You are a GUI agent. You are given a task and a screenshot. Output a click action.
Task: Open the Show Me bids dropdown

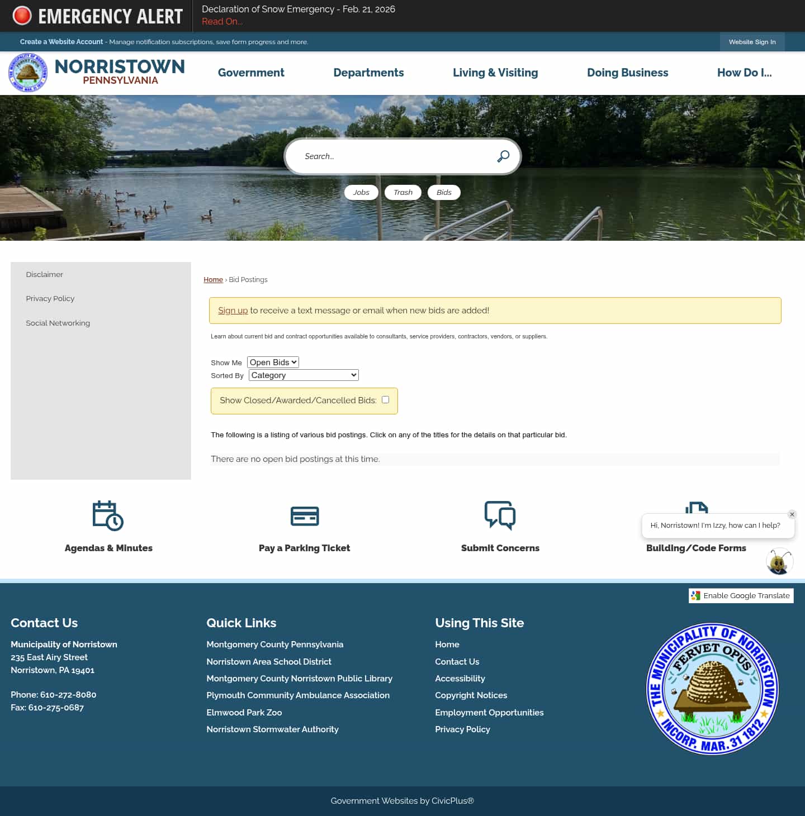pyautogui.click(x=273, y=362)
